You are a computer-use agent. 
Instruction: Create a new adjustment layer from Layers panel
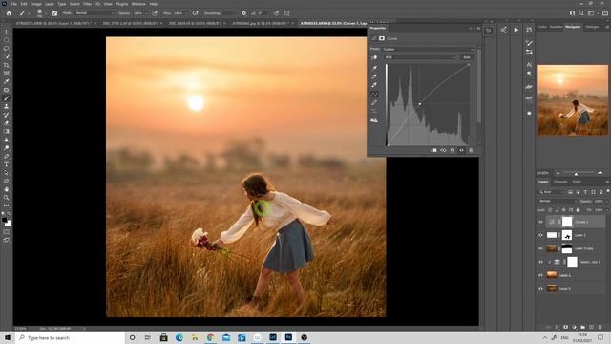pos(575,327)
